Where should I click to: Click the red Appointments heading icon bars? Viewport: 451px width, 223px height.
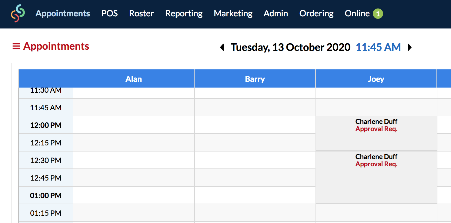tap(17, 46)
